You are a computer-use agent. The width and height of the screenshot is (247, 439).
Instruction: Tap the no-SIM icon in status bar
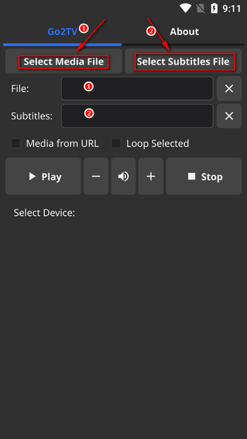pos(201,9)
